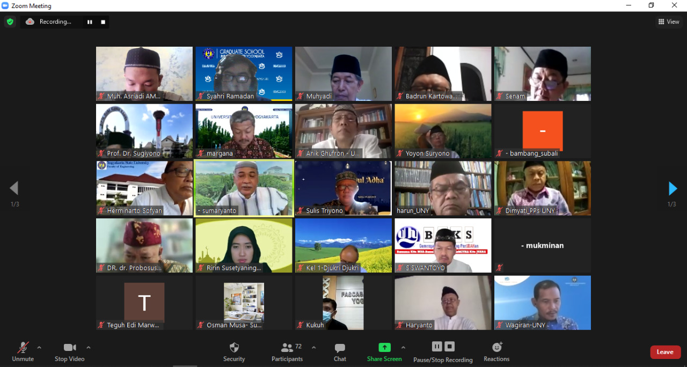Select Prof. Dr. Sugiyono video tile
This screenshot has height=367, width=687.
(x=144, y=131)
